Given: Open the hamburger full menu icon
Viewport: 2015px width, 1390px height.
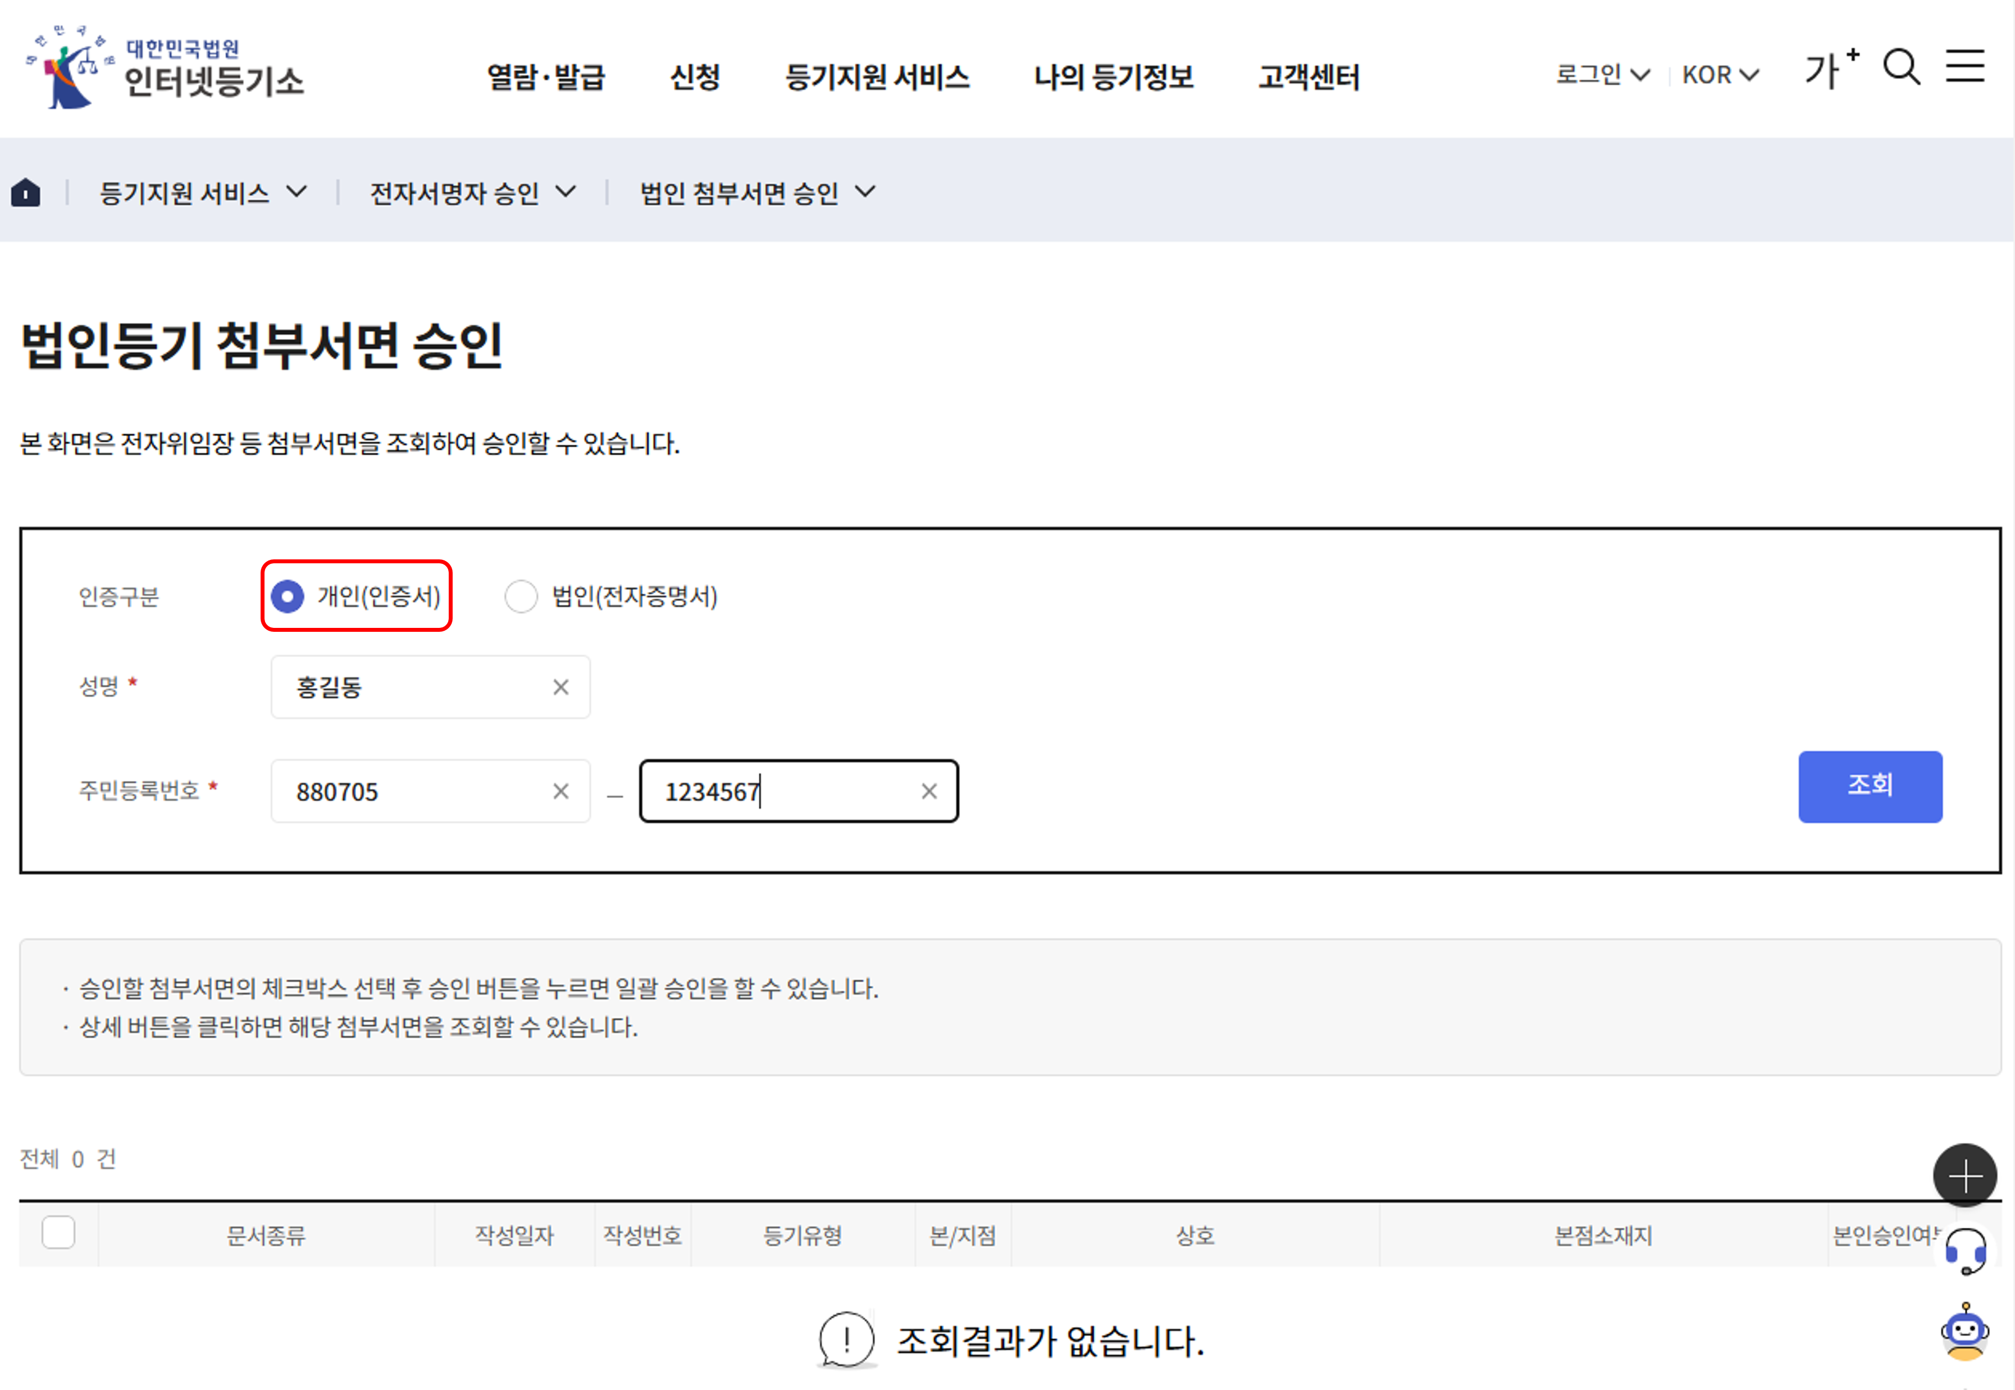Looking at the screenshot, I should [x=1964, y=66].
